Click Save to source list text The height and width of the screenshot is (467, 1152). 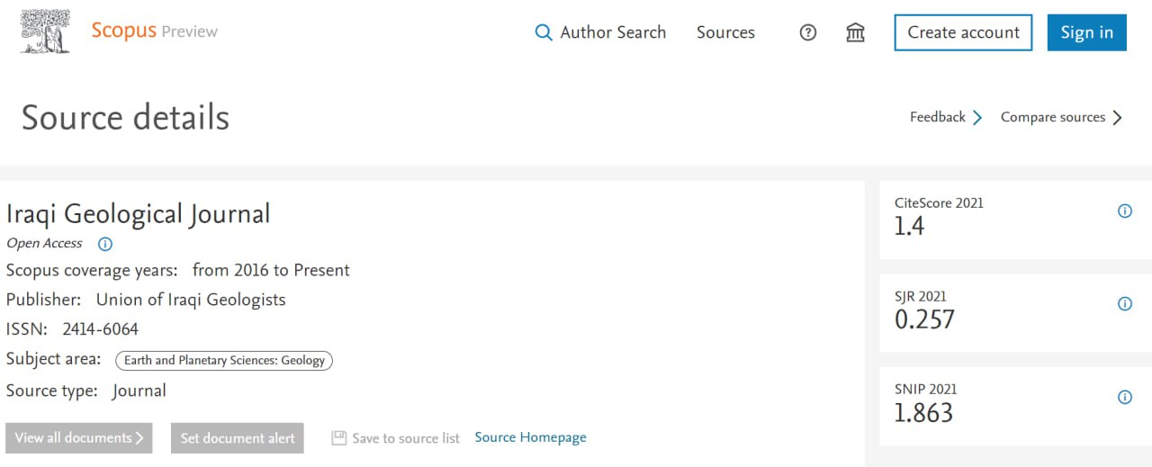[406, 438]
